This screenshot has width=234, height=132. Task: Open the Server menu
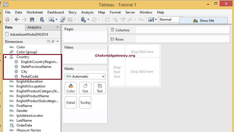(x=130, y=12)
